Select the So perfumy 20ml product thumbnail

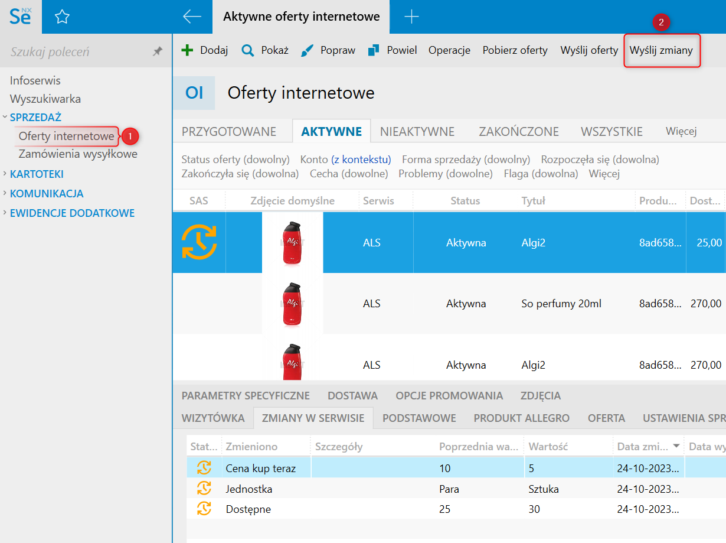(293, 304)
